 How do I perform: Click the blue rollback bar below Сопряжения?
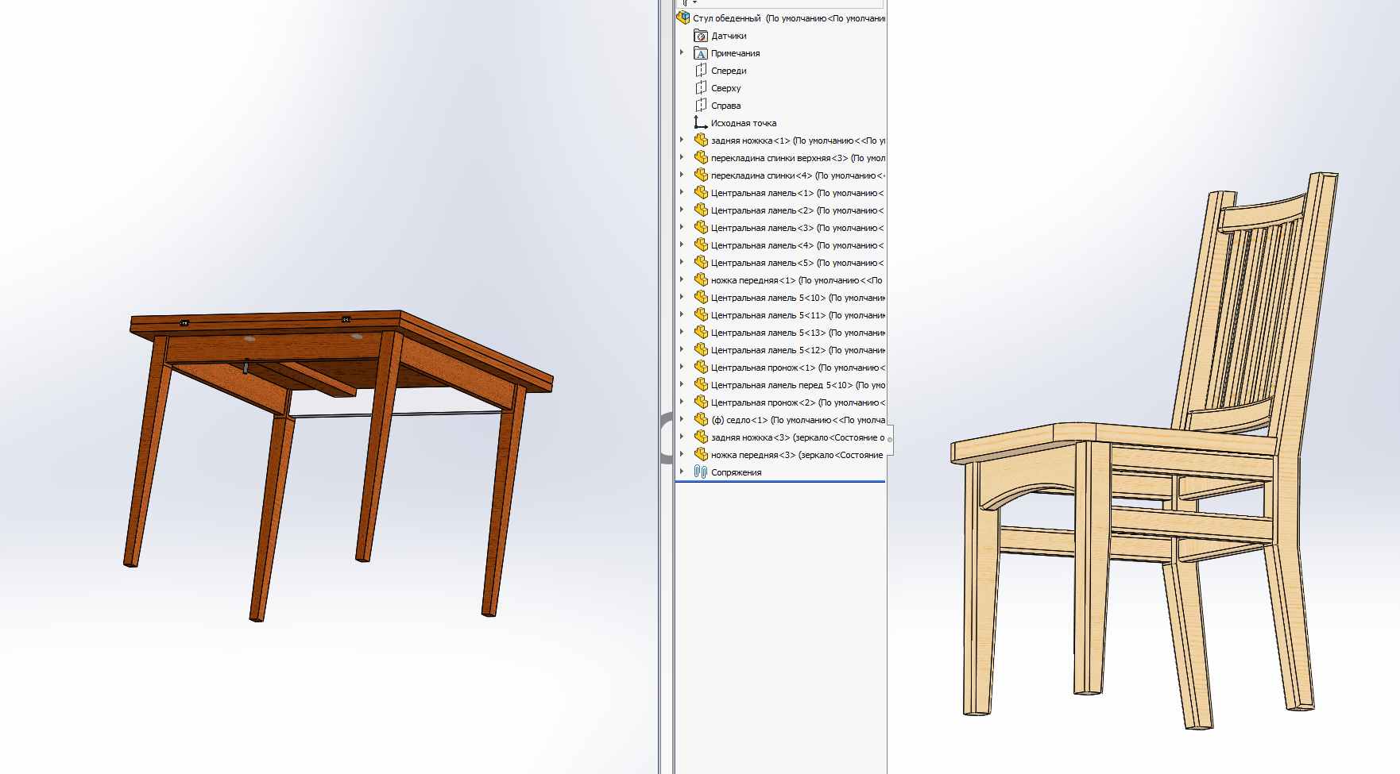tap(780, 481)
